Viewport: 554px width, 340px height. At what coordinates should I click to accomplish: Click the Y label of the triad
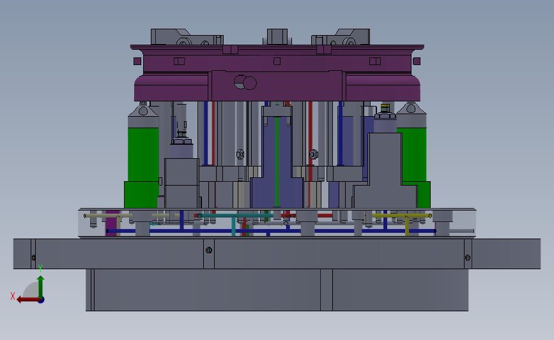[40, 269]
